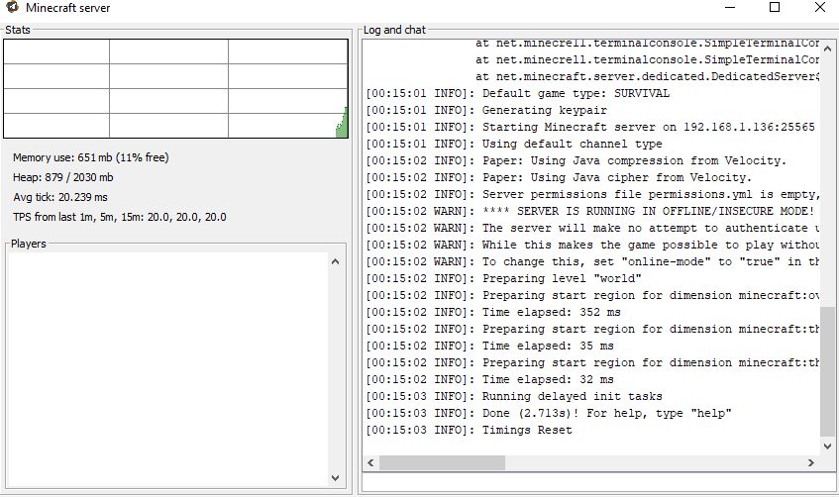The width and height of the screenshot is (839, 497).
Task: Click the log scroll-up arrow
Action: pyautogui.click(x=827, y=49)
